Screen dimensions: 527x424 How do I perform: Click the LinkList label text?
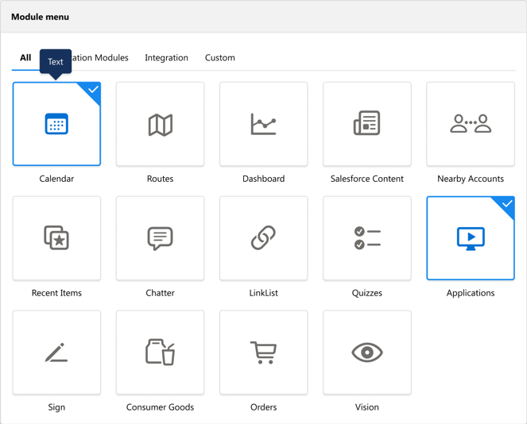[x=264, y=293]
